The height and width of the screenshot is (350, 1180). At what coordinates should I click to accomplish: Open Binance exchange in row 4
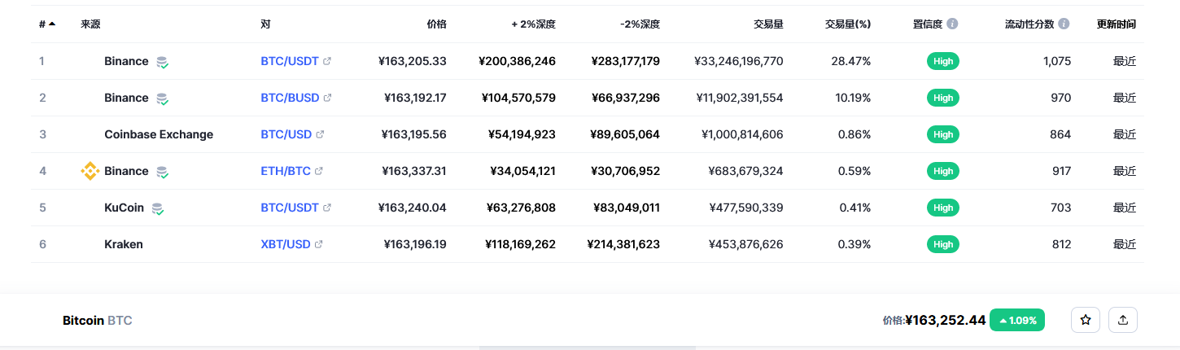(126, 171)
